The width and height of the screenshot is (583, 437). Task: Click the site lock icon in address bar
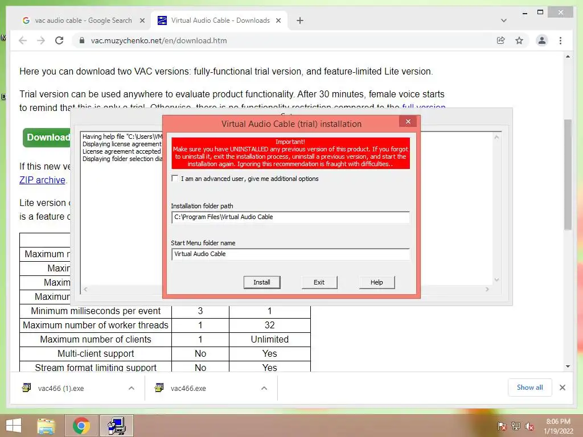tap(82, 40)
